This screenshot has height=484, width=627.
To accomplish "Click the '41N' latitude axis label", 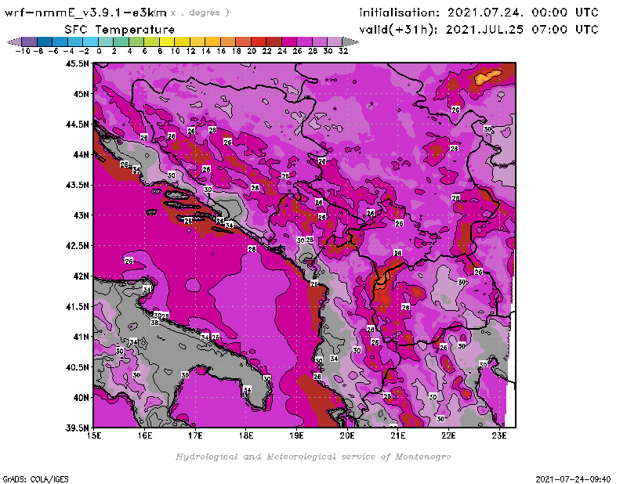I will click(81, 337).
